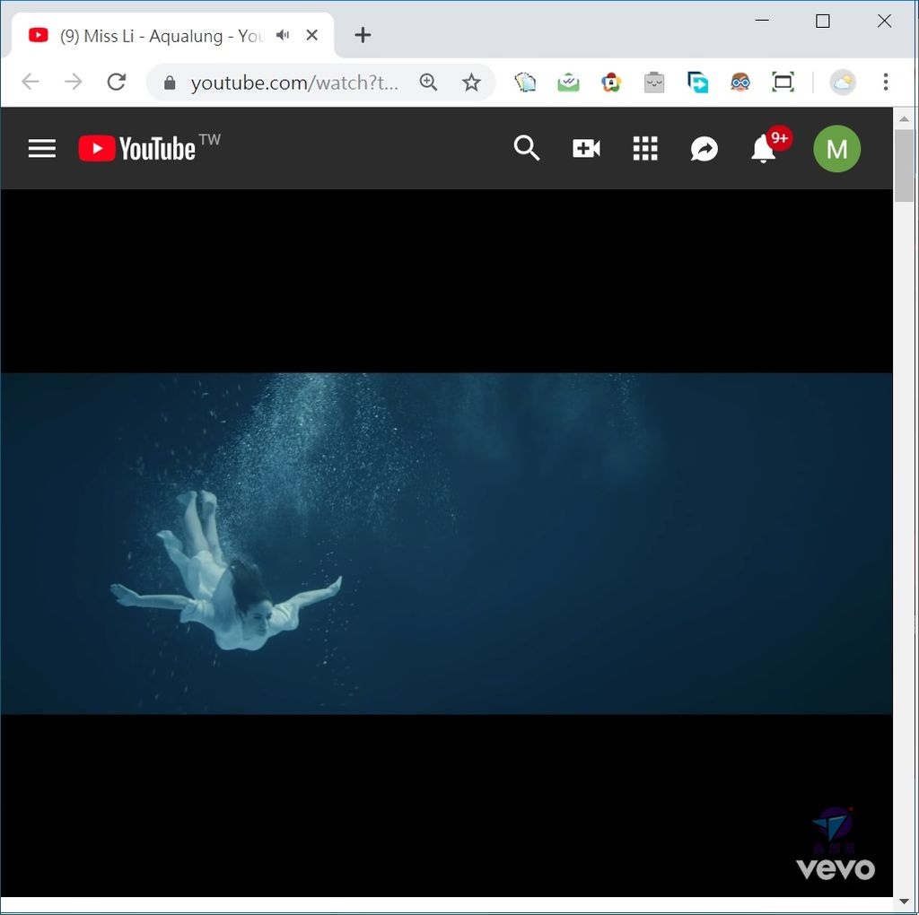
Task: Open the colorful flower lock extension
Action: click(610, 82)
